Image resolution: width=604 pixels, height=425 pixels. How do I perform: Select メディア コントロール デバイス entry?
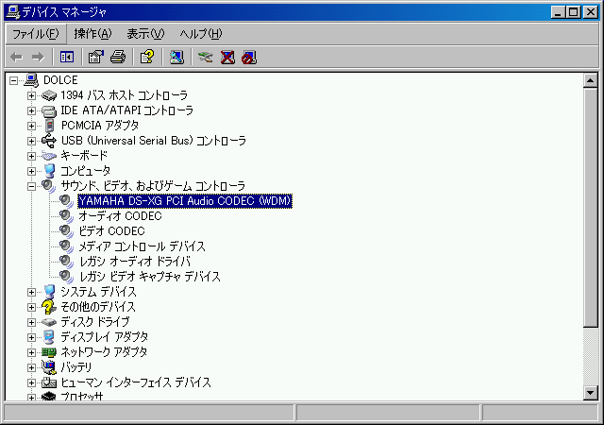coord(143,246)
